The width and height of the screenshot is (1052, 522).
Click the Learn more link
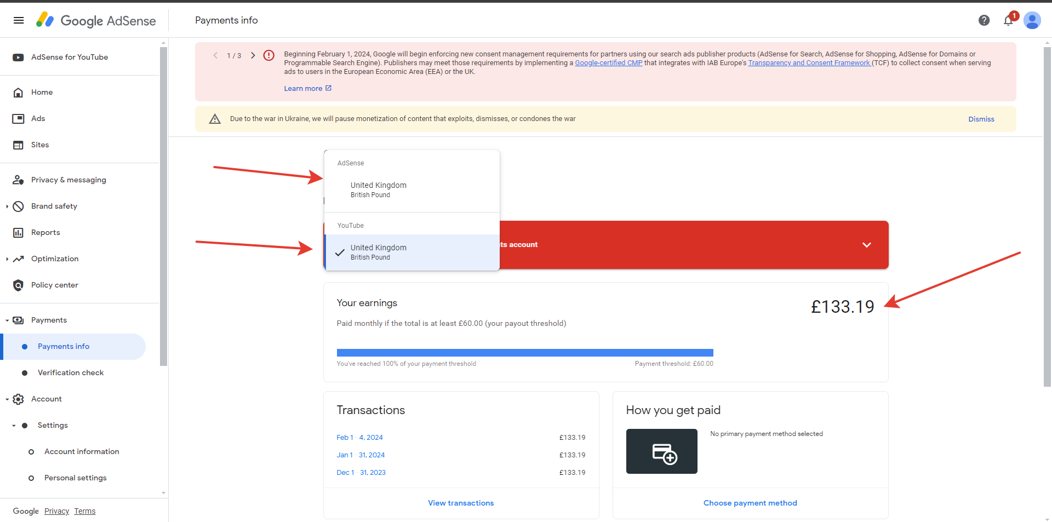(x=303, y=89)
